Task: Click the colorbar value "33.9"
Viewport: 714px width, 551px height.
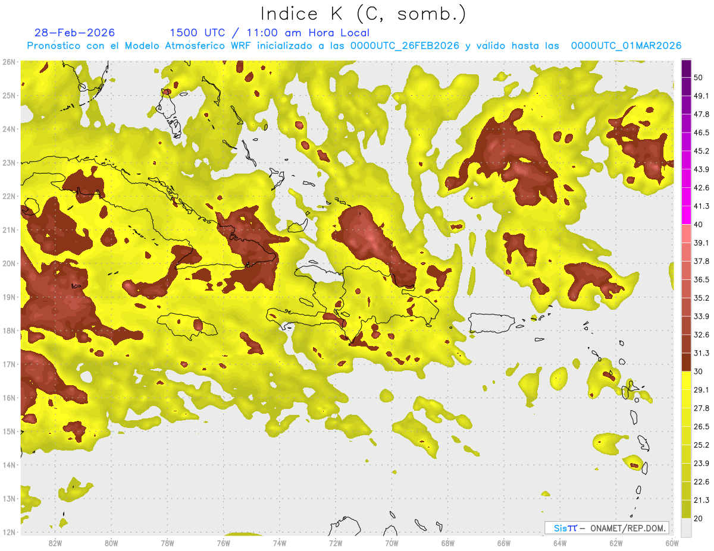Action: click(701, 316)
